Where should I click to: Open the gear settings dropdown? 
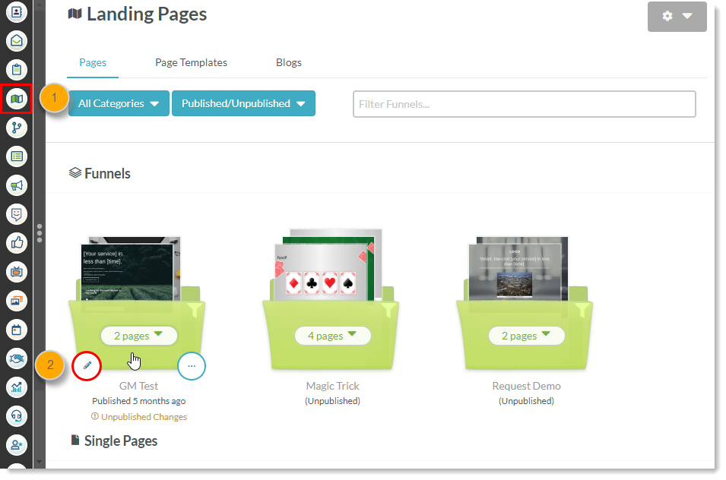click(x=677, y=16)
